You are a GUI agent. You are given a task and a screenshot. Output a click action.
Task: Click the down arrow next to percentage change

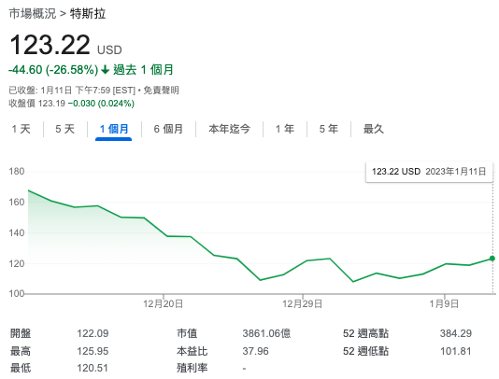click(106, 70)
